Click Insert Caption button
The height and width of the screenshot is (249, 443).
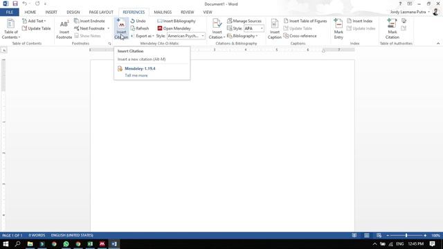(274, 29)
